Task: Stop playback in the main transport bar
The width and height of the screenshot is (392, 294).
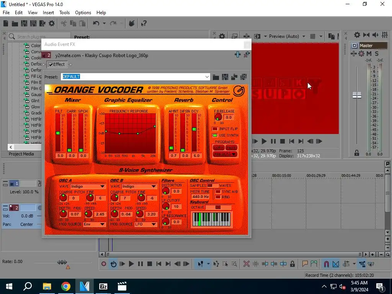Action: click(150, 264)
